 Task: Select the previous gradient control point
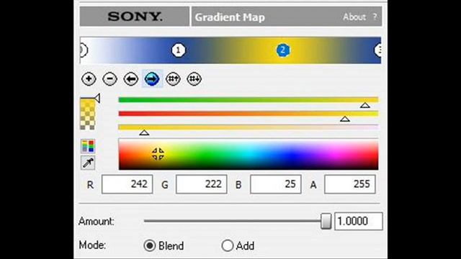point(131,78)
